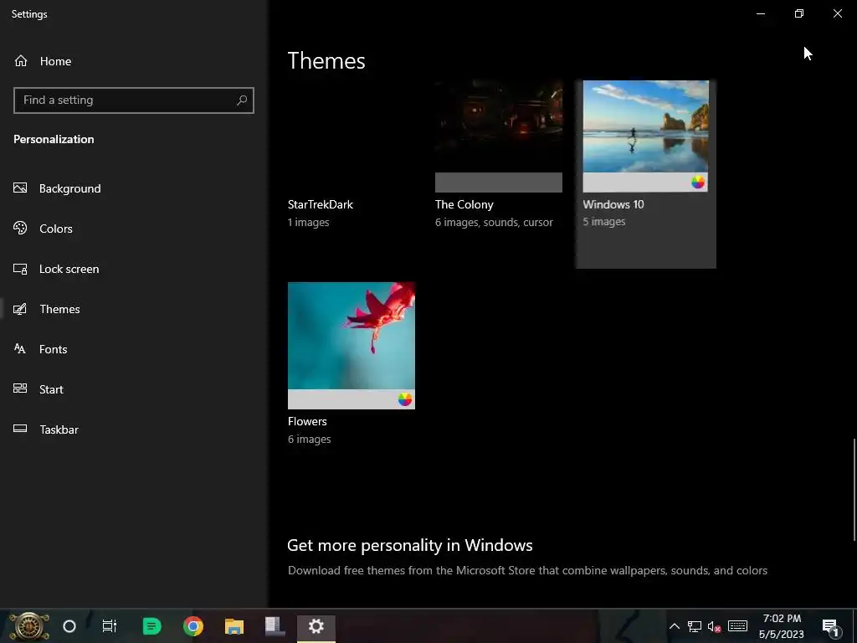857x643 pixels.
Task: Click the Find a setting search box
Action: pos(133,100)
